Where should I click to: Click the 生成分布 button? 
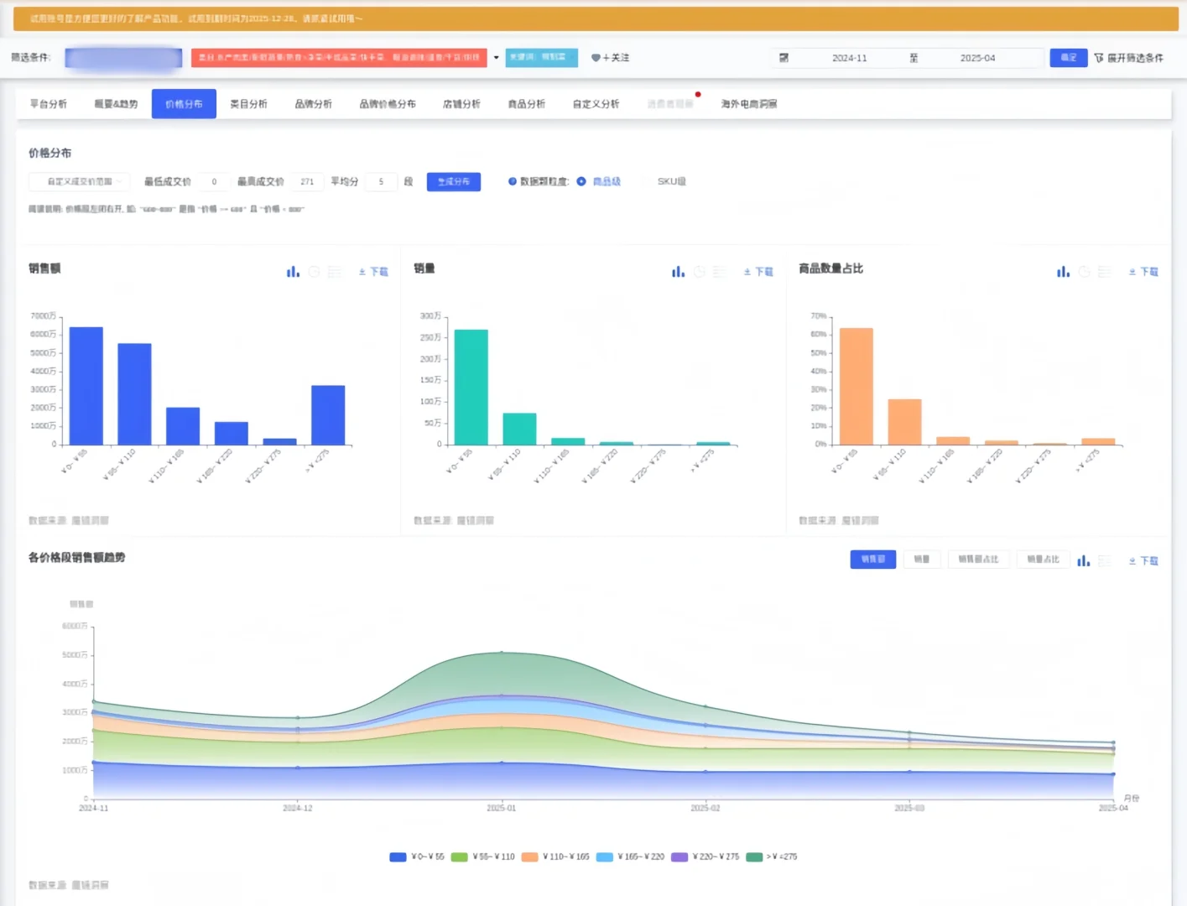coord(454,182)
